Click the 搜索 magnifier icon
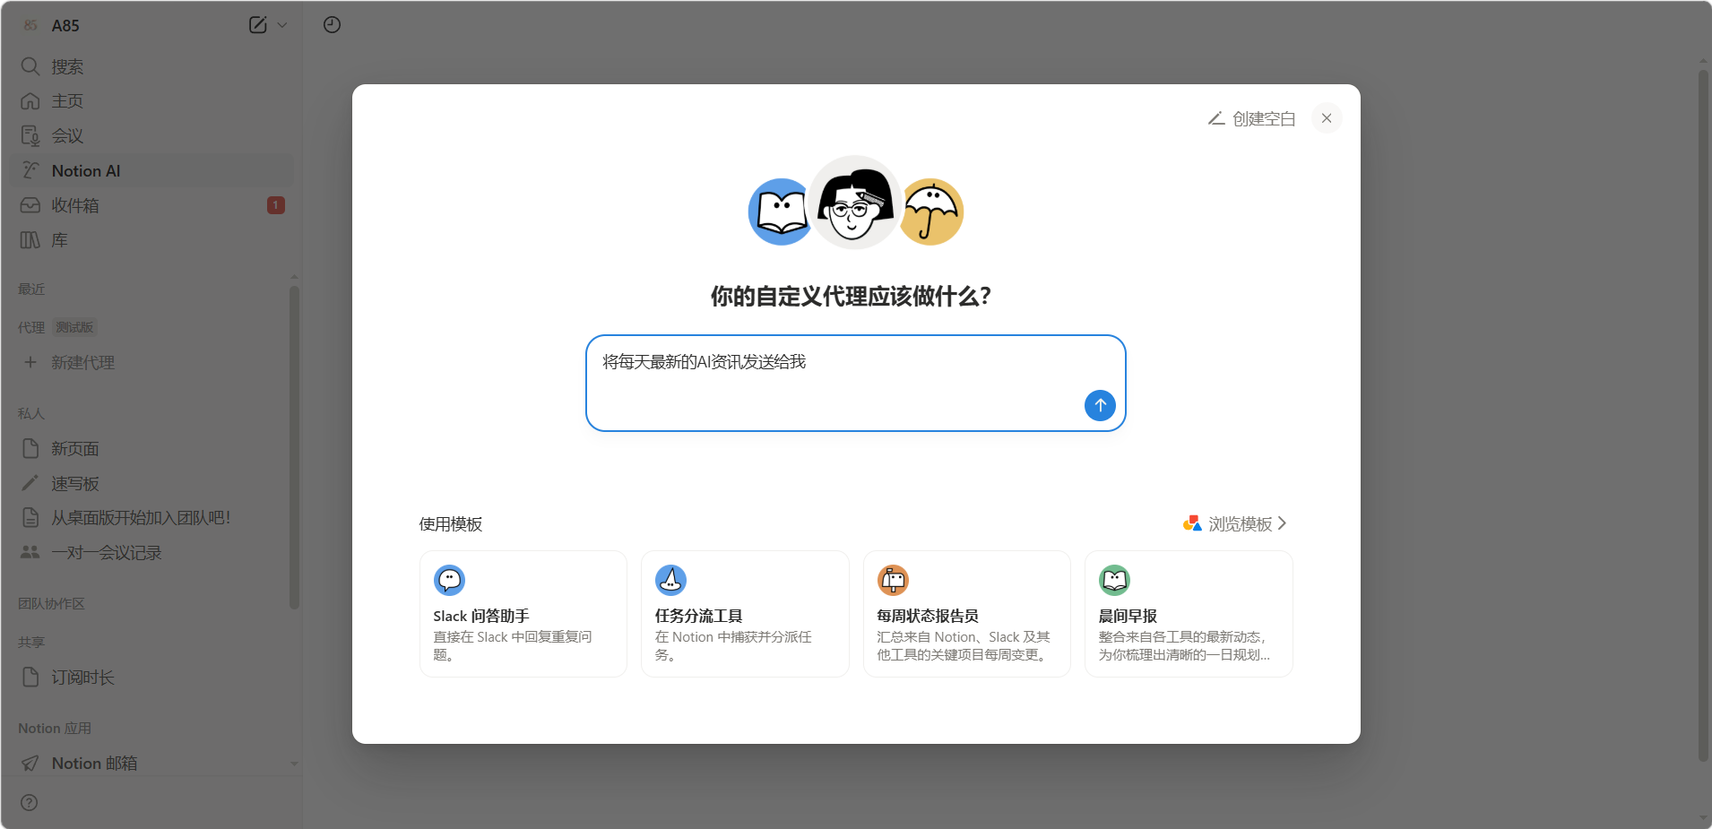This screenshot has width=1712, height=829. 30,66
